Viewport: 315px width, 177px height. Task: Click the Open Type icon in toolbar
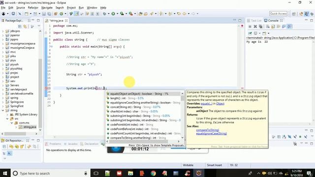coord(140,14)
